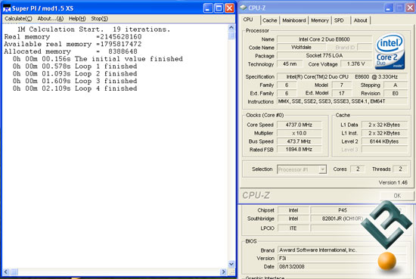Click the Revision value 'E0'
Viewport: 416px width, 279px height.
pyautogui.click(x=395, y=93)
